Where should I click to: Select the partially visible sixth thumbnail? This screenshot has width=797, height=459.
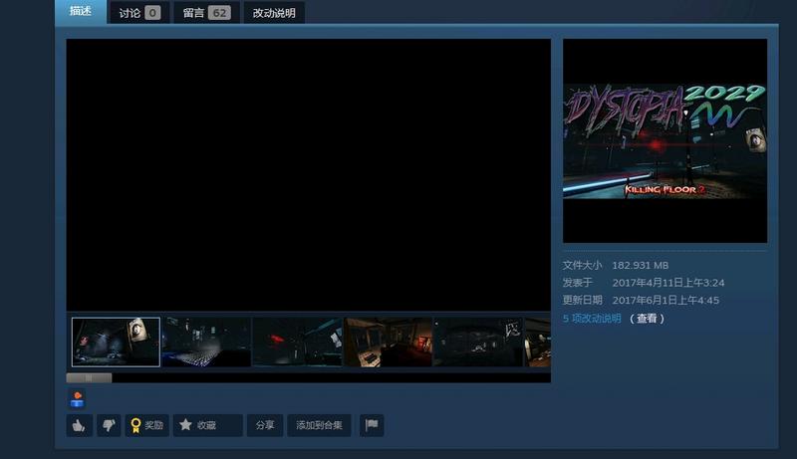pyautogui.click(x=538, y=343)
